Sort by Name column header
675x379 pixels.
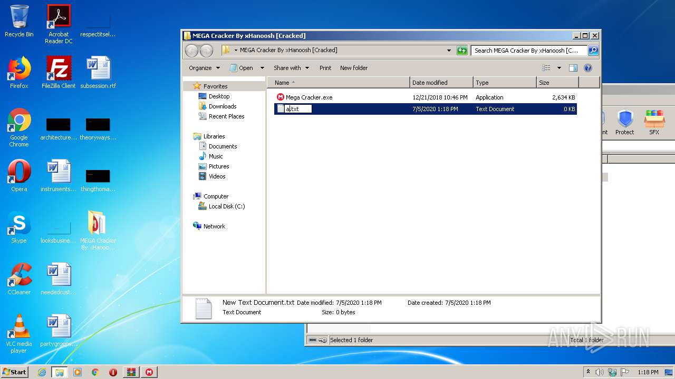tap(339, 83)
